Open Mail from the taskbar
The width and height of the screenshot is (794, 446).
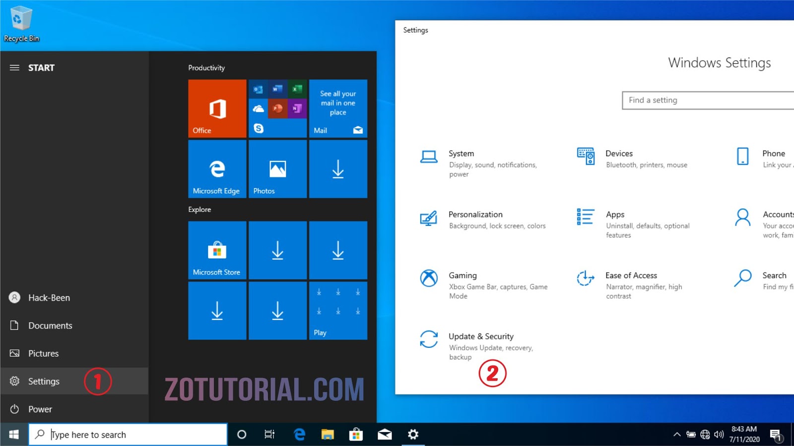coord(385,435)
